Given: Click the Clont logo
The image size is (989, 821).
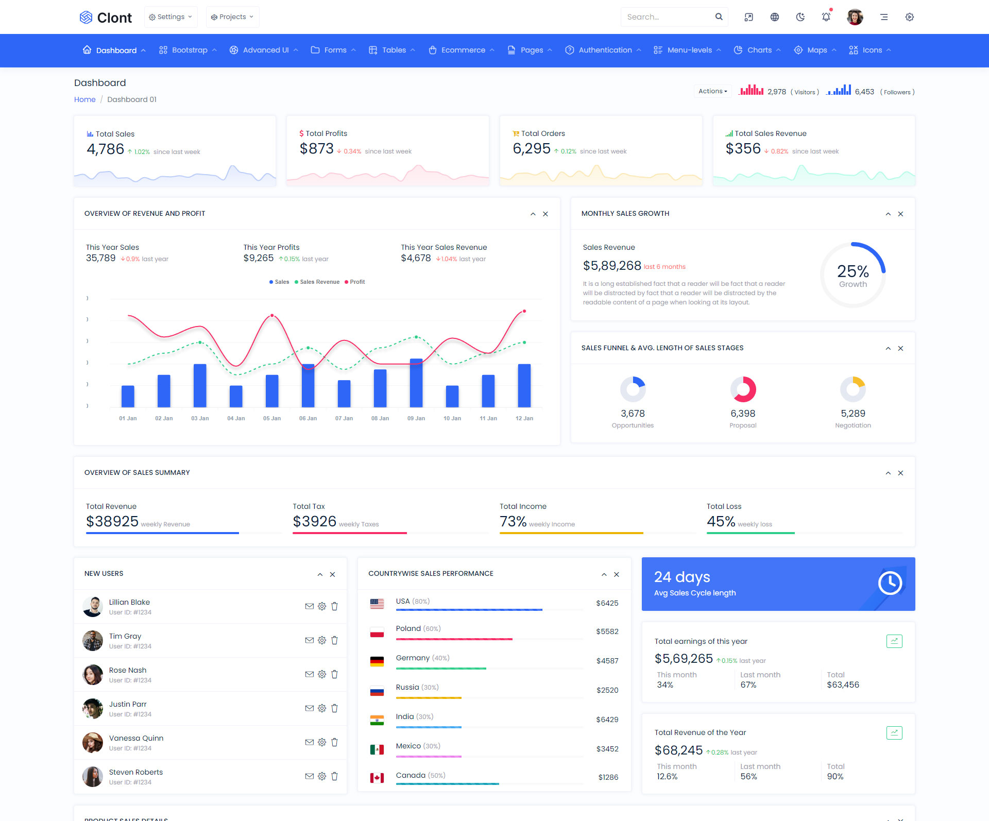Looking at the screenshot, I should [x=106, y=18].
